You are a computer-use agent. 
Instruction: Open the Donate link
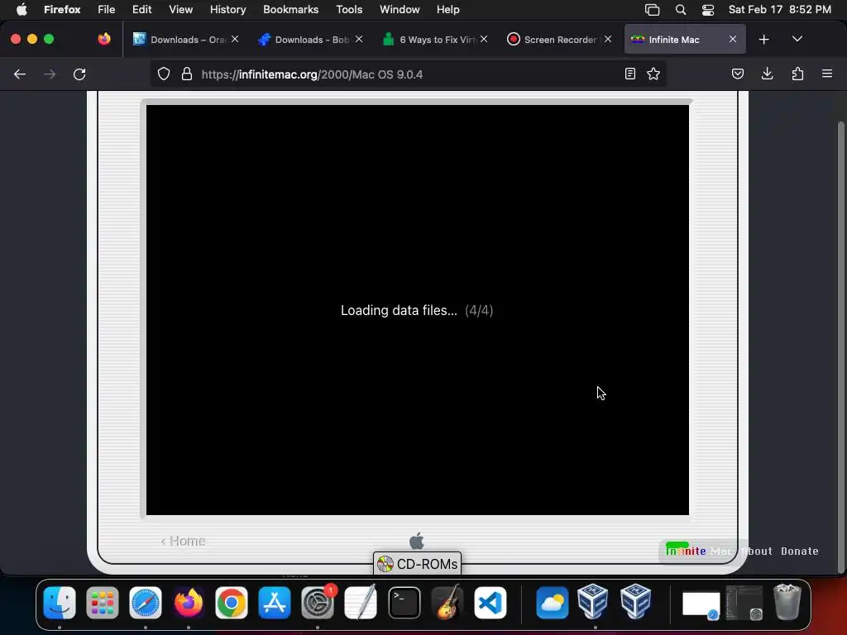click(800, 551)
